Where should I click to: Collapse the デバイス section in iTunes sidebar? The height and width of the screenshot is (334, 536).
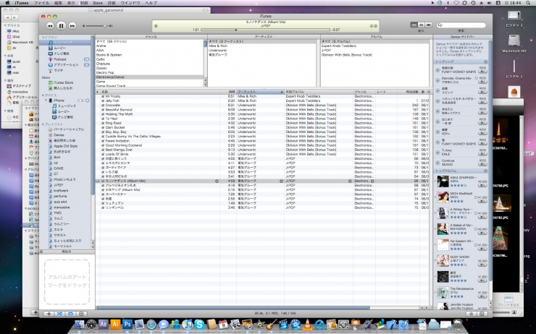coord(43,95)
